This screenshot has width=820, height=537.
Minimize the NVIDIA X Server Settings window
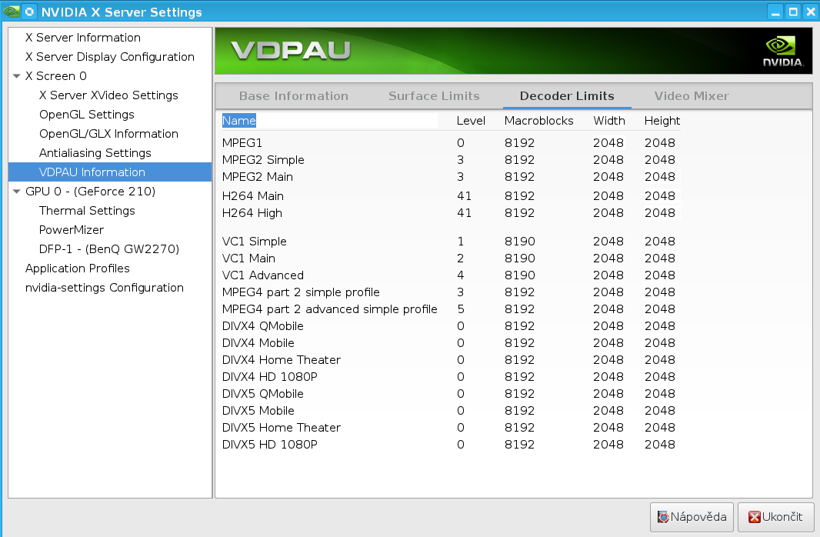tap(775, 12)
